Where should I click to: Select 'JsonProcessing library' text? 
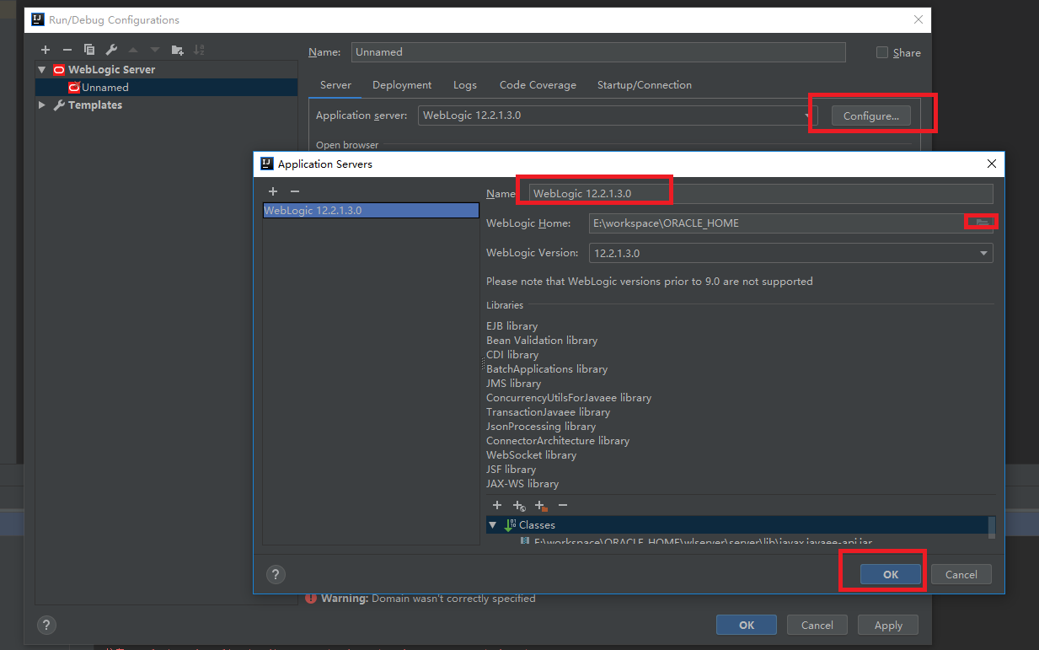tap(541, 427)
